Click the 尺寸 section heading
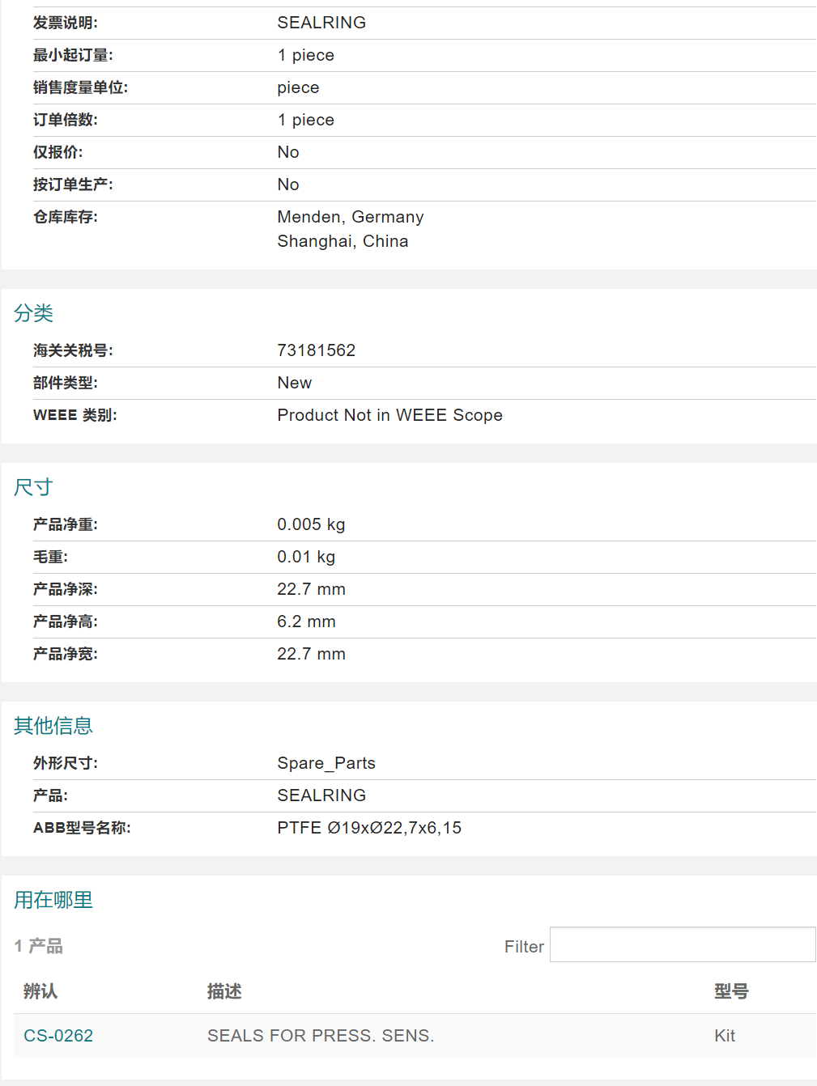 pyautogui.click(x=33, y=487)
